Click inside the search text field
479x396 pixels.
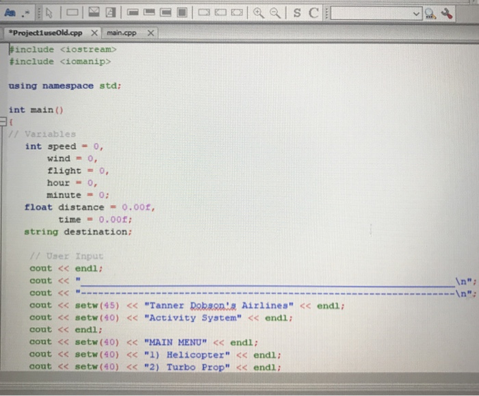tap(371, 14)
